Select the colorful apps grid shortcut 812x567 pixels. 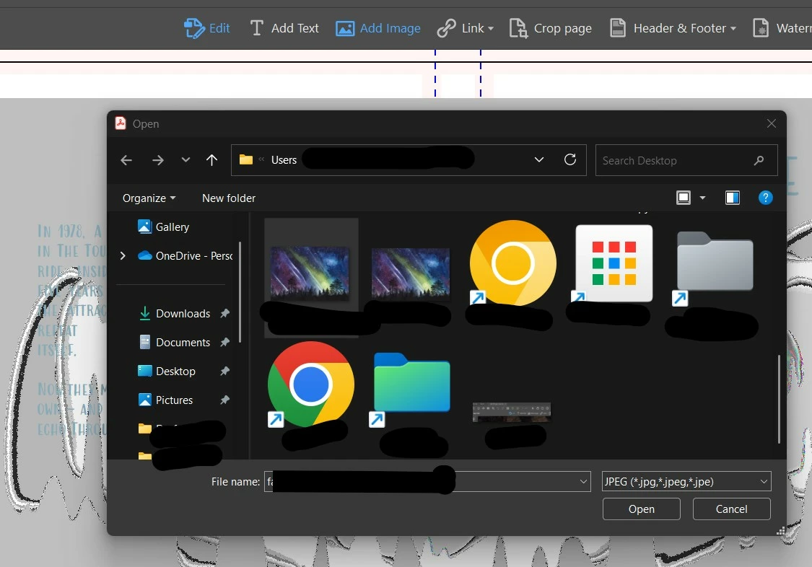tap(614, 263)
